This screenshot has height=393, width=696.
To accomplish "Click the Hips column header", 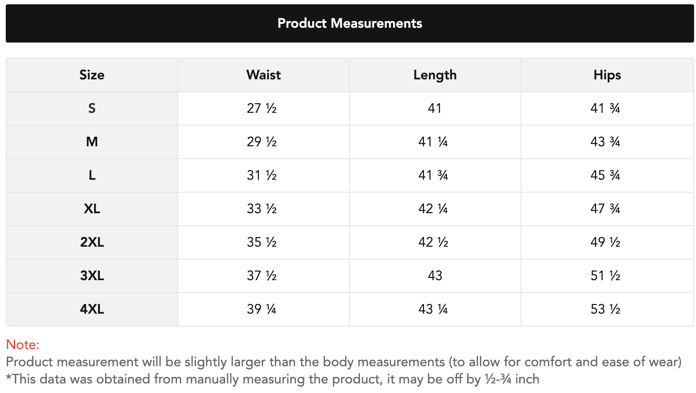I will point(607,75).
